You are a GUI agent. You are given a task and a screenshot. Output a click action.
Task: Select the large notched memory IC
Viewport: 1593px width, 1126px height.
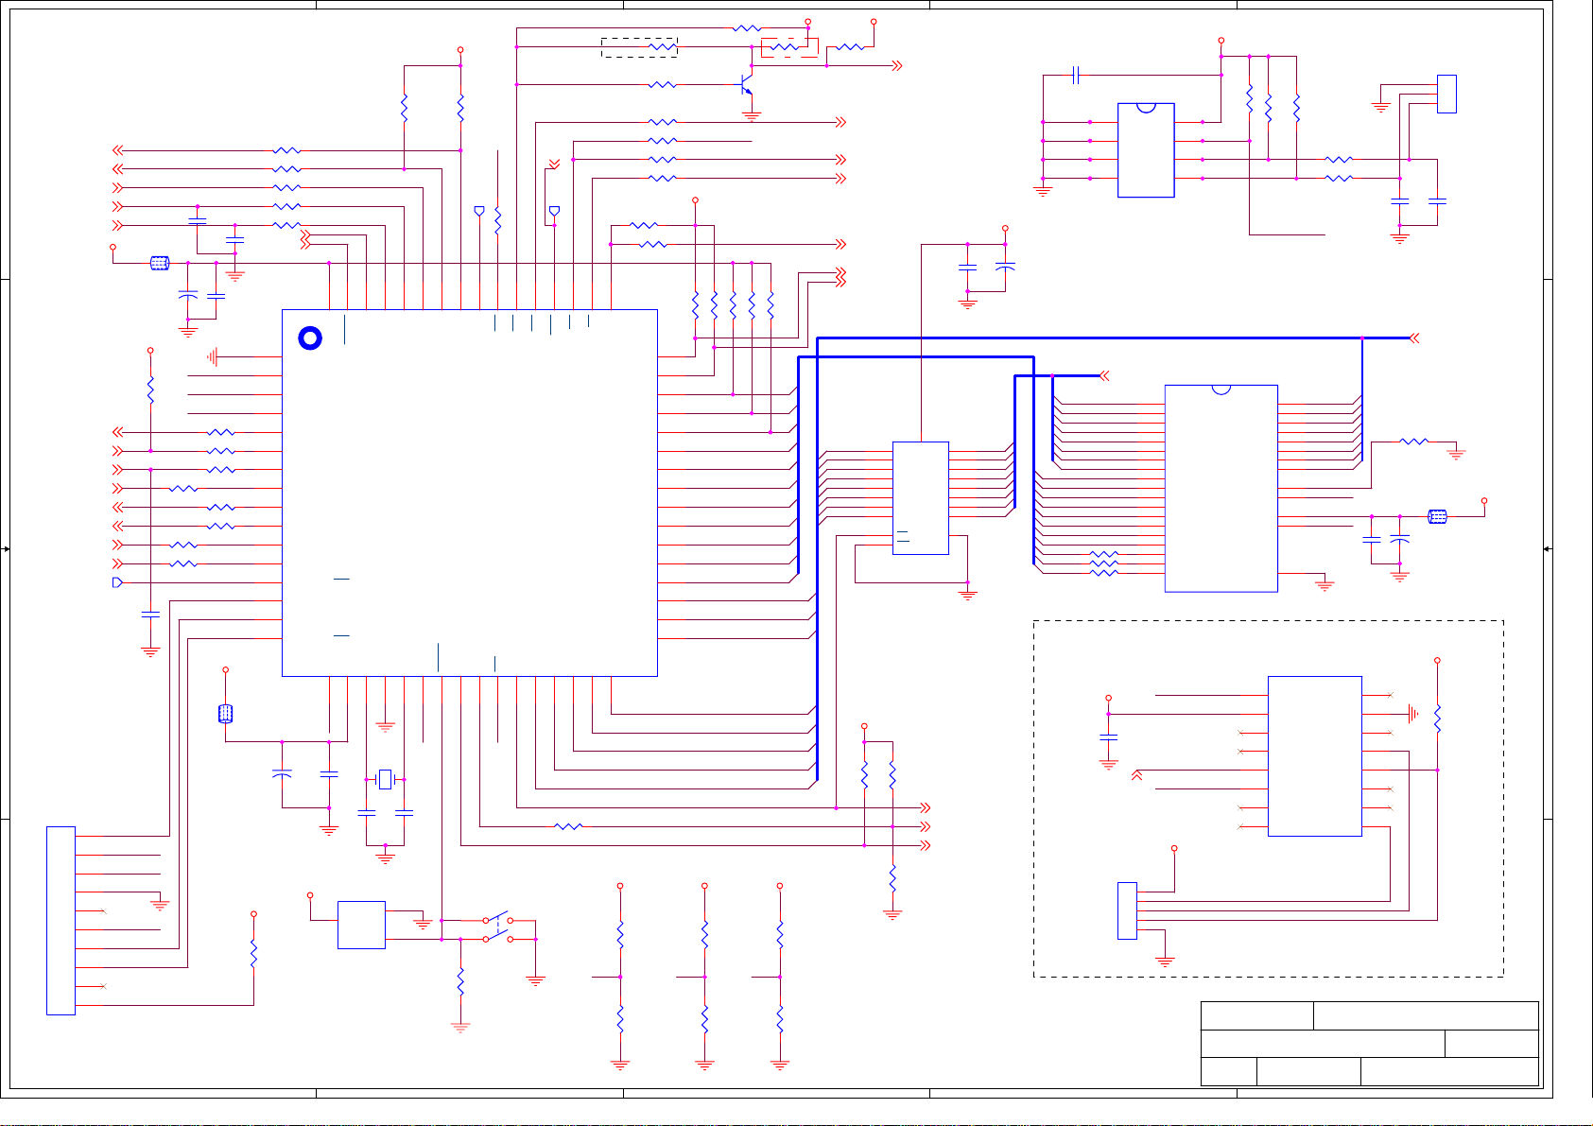click(1221, 488)
